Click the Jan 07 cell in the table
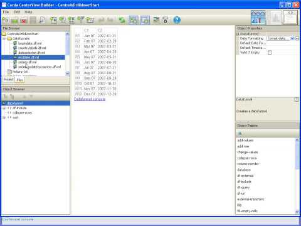 (x=90, y=36)
